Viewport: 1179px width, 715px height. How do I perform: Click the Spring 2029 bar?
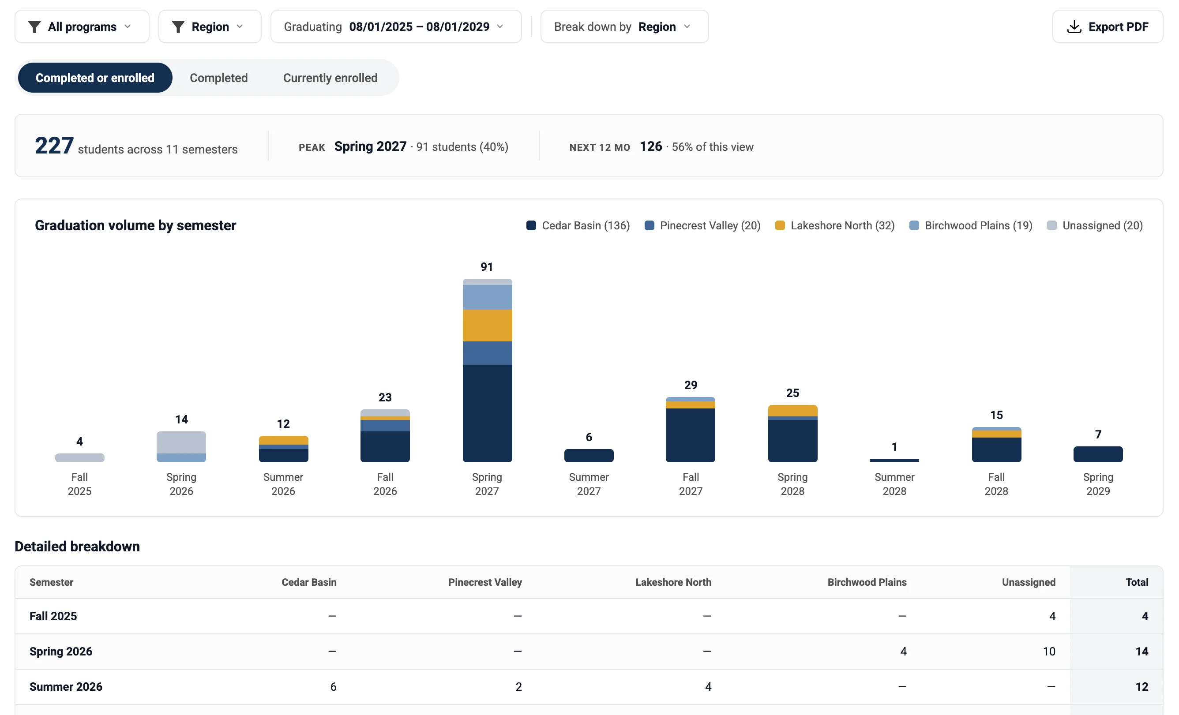(x=1098, y=454)
